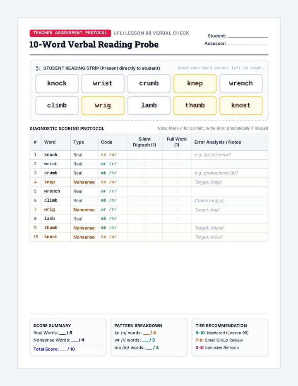Click the 'Target: /nost/' note
298x386 pixels.
(x=209, y=237)
